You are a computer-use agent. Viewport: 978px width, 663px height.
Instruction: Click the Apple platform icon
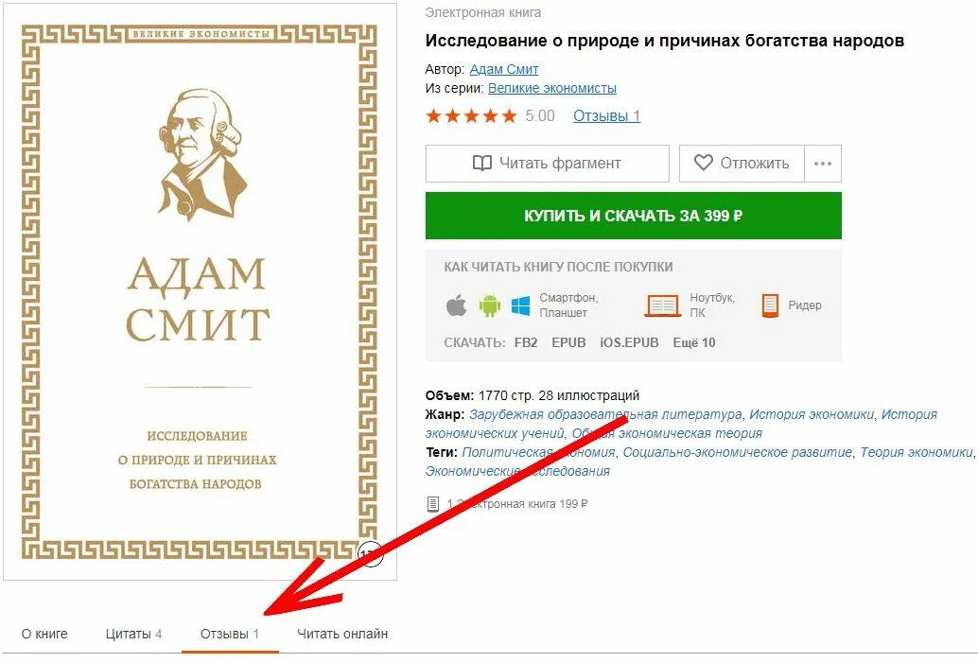tap(457, 305)
